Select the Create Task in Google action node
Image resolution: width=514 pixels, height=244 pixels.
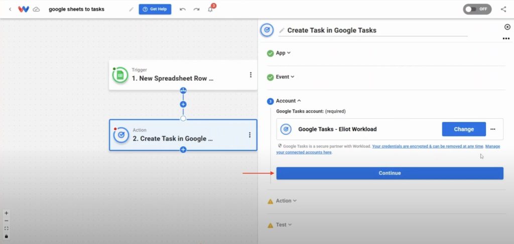click(x=183, y=135)
